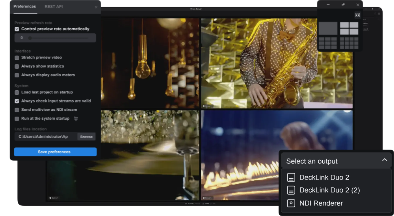Toggle Control preview rate automatically checkbox
This screenshot has height=216, width=394.
point(17,29)
